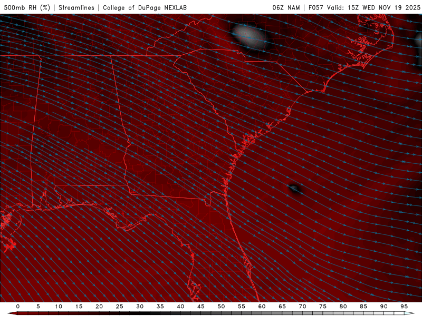Click the colorbar label "90"
The width and height of the screenshot is (422, 316).
[384, 307]
